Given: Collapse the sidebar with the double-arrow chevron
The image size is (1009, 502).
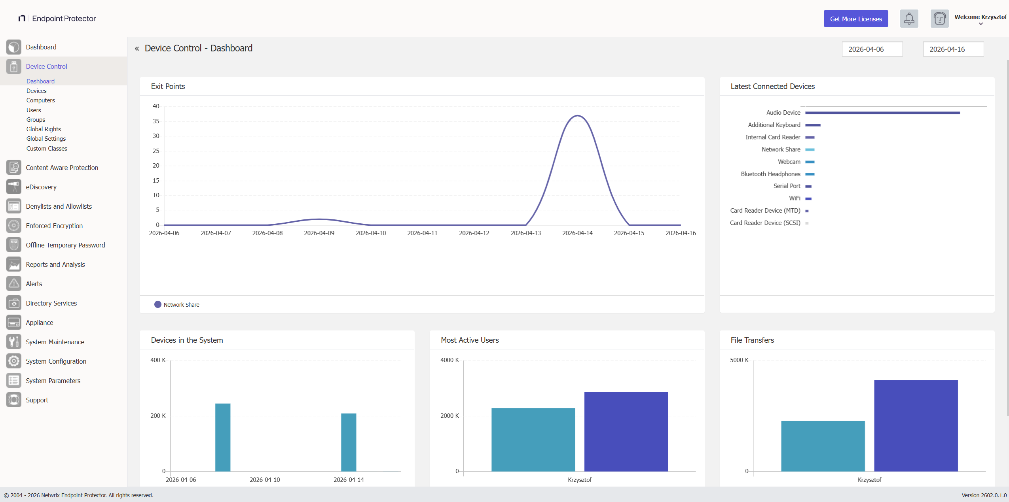Looking at the screenshot, I should tap(137, 48).
